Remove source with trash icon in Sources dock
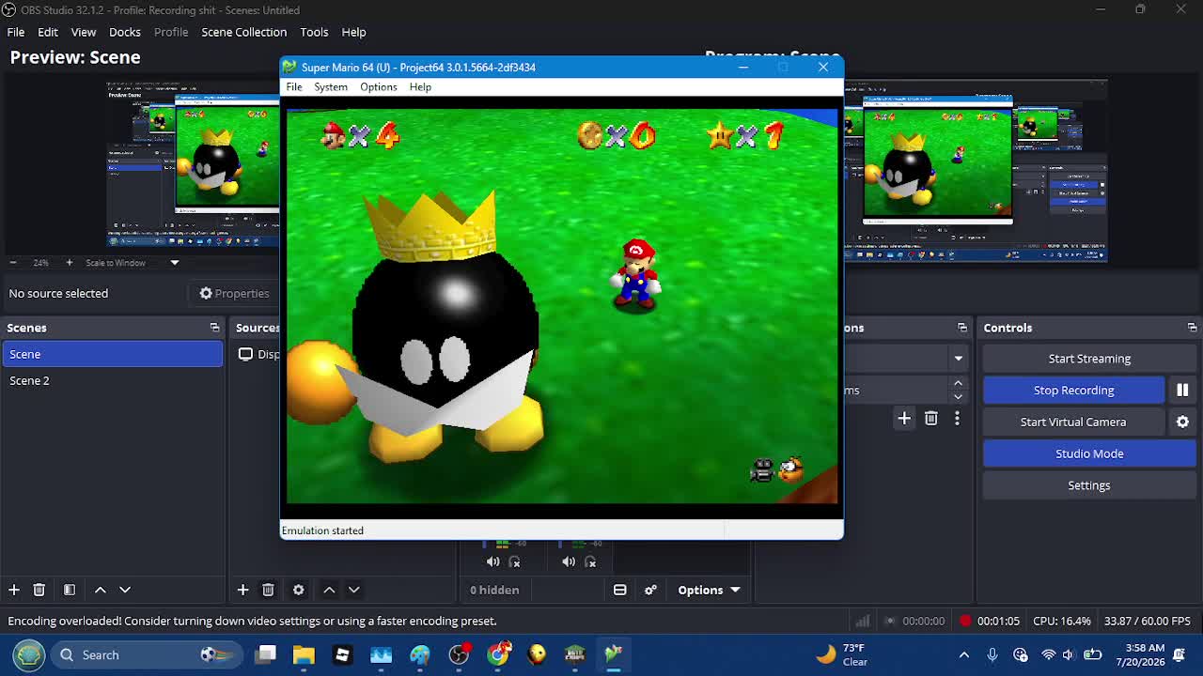Viewport: 1203px width, 676px height. (268, 590)
